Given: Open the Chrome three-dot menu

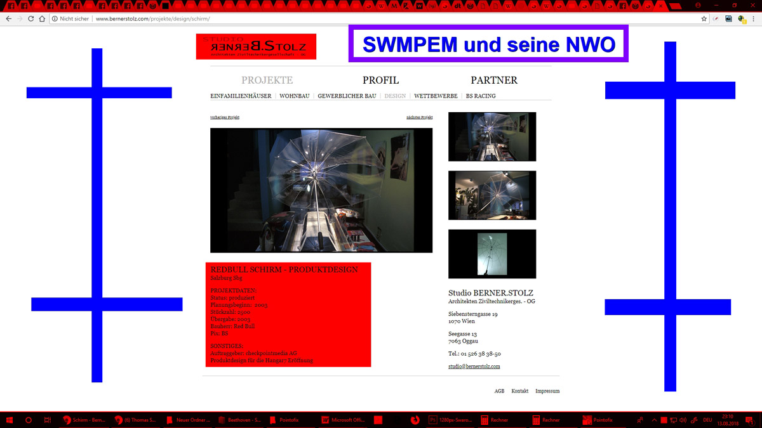Looking at the screenshot, I should coord(754,19).
